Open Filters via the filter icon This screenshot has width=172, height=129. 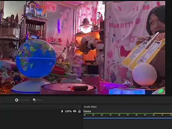click(x=34, y=100)
